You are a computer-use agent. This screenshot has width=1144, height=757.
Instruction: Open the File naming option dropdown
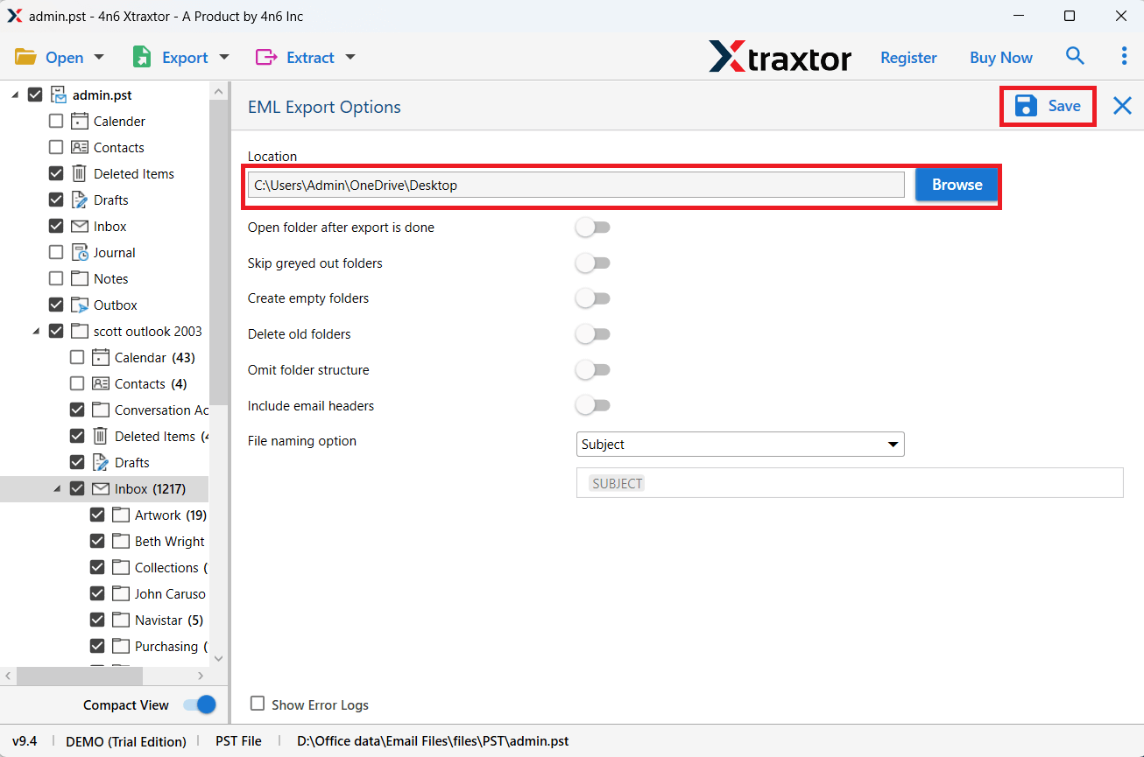coord(739,445)
